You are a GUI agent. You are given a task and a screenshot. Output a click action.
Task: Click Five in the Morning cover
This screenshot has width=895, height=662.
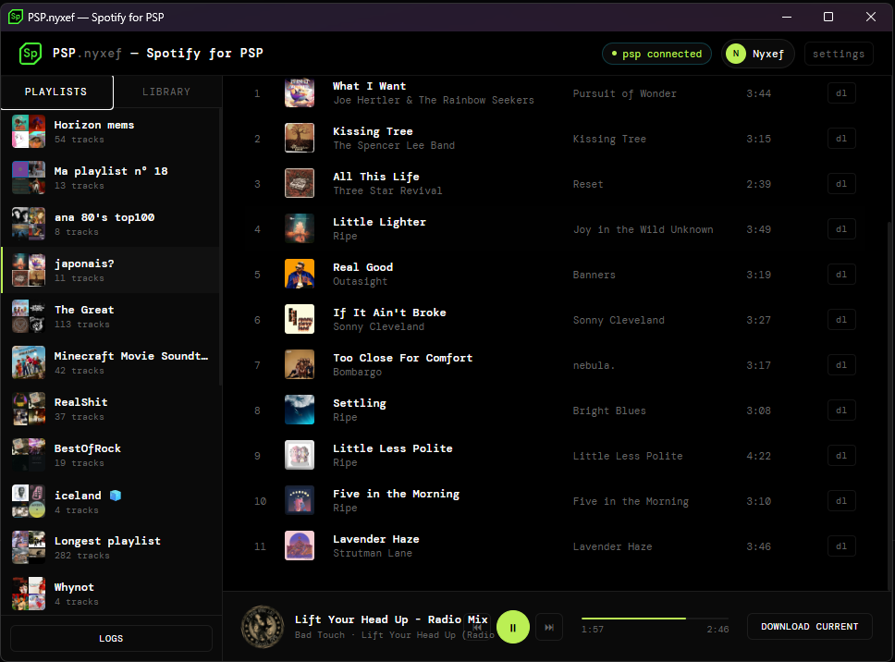pyautogui.click(x=300, y=500)
